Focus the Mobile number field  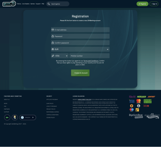tap(90, 56)
